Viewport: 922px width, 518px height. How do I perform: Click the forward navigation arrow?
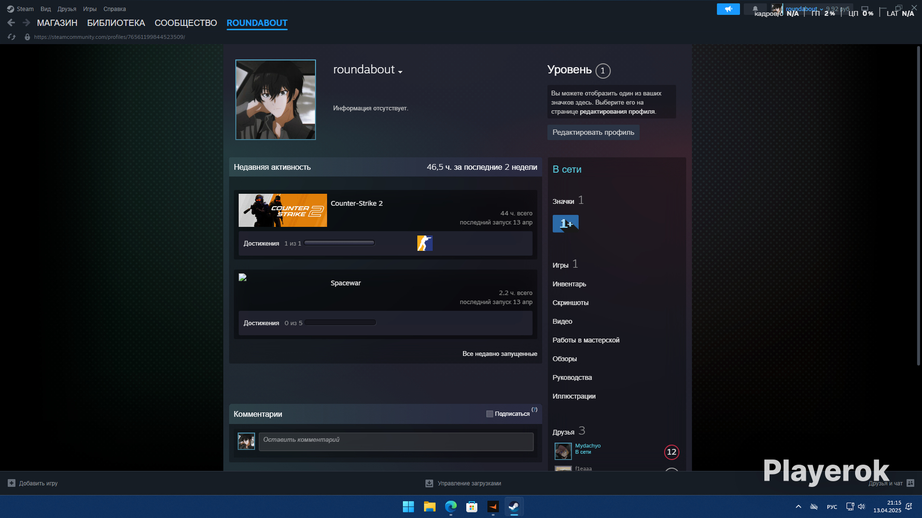(x=26, y=23)
